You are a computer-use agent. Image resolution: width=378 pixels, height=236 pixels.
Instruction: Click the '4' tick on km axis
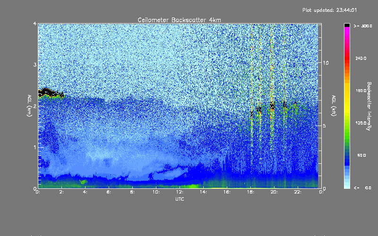(35, 24)
